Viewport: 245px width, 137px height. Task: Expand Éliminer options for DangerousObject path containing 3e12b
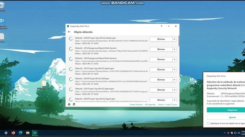(x=175, y=59)
